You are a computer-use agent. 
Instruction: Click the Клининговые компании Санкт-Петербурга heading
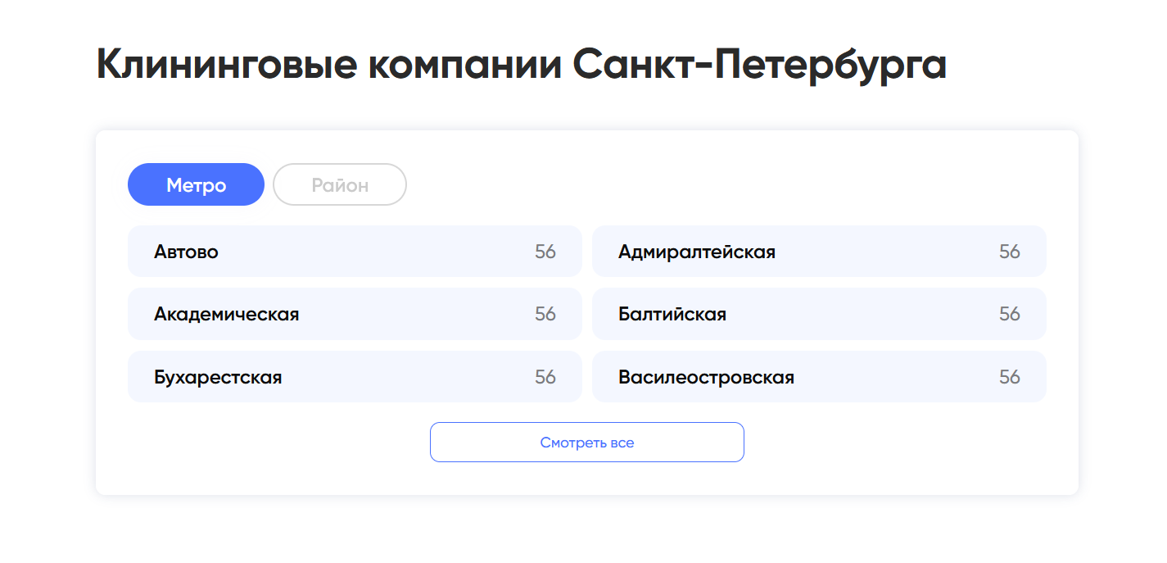[x=522, y=66]
